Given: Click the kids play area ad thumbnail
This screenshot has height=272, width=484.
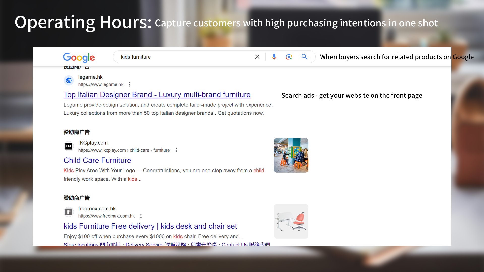Looking at the screenshot, I should pyautogui.click(x=291, y=155).
